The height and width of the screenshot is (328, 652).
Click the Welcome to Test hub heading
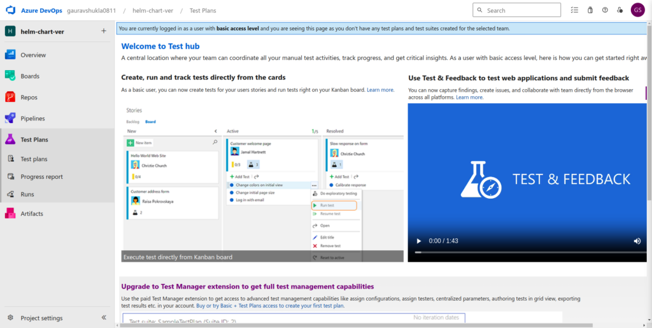160,46
